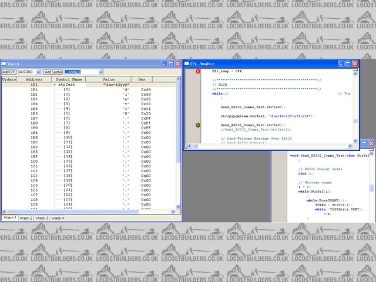Select the [0] element row
Screen dimensions: 376x282
tap(89, 89)
